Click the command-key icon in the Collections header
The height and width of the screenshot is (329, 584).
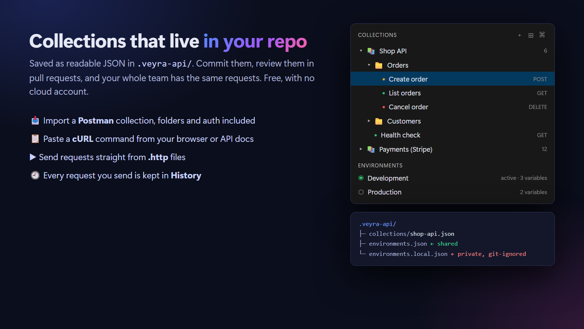(x=542, y=35)
